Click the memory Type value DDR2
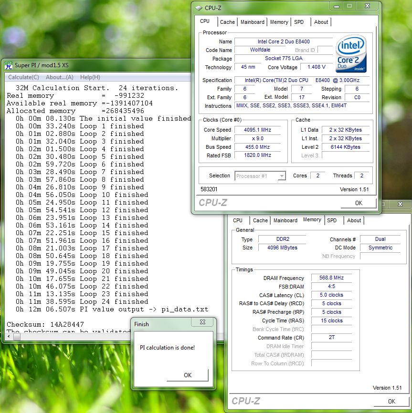Screen dimensions: 412x413 point(282,239)
